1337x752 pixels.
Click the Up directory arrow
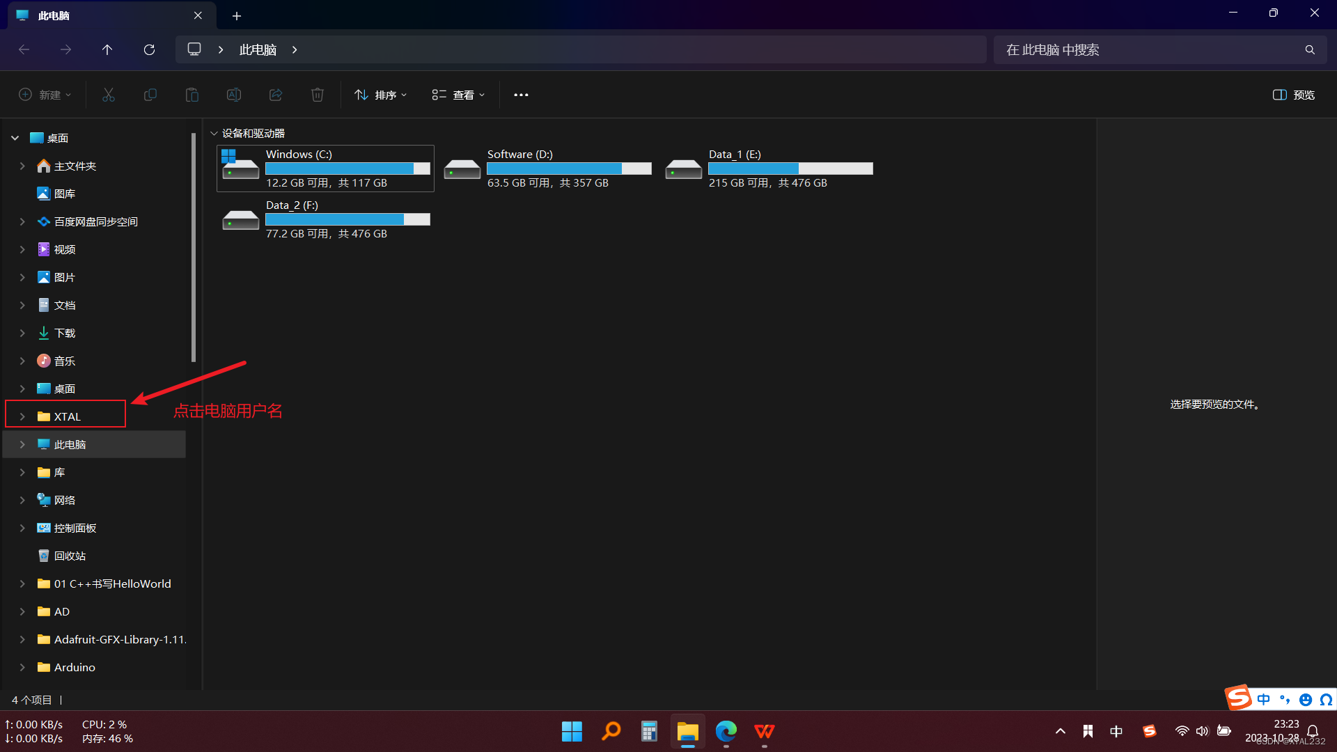click(x=107, y=49)
